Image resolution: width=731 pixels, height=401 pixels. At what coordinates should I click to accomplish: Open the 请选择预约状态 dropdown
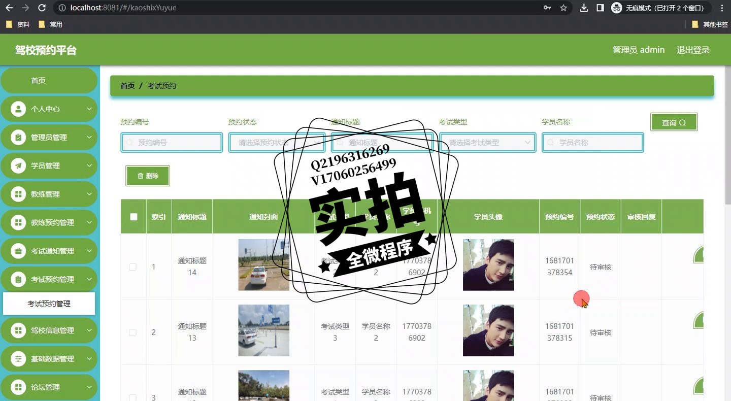[277, 143]
